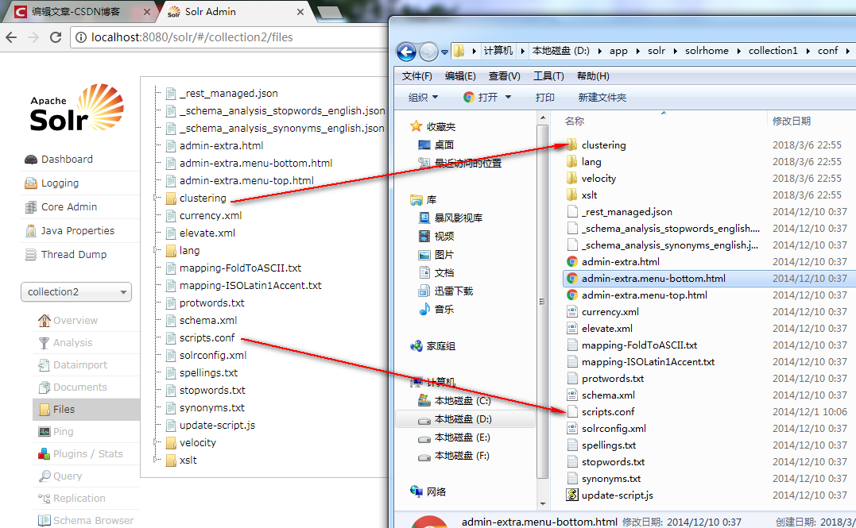The image size is (856, 528).
Task: Open the 组织 dropdown in Explorer toolbar
Action: click(424, 97)
